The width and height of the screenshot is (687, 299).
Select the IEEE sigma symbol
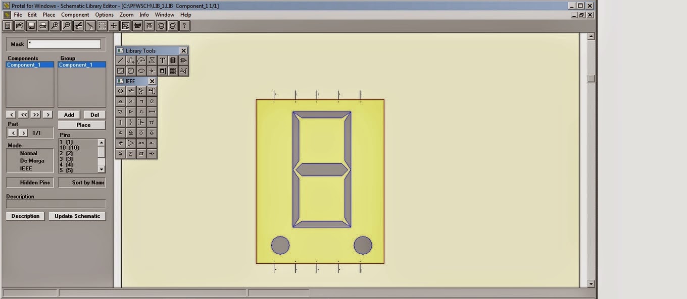coord(131,154)
